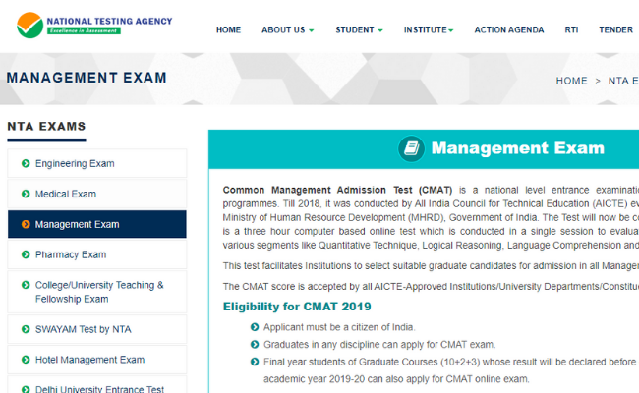This screenshot has height=393, width=639.
Task: Click the book icon beside Management Exam heading
Action: [411, 149]
